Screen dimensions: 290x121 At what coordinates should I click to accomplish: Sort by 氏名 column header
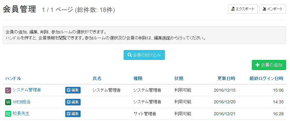[97, 78]
